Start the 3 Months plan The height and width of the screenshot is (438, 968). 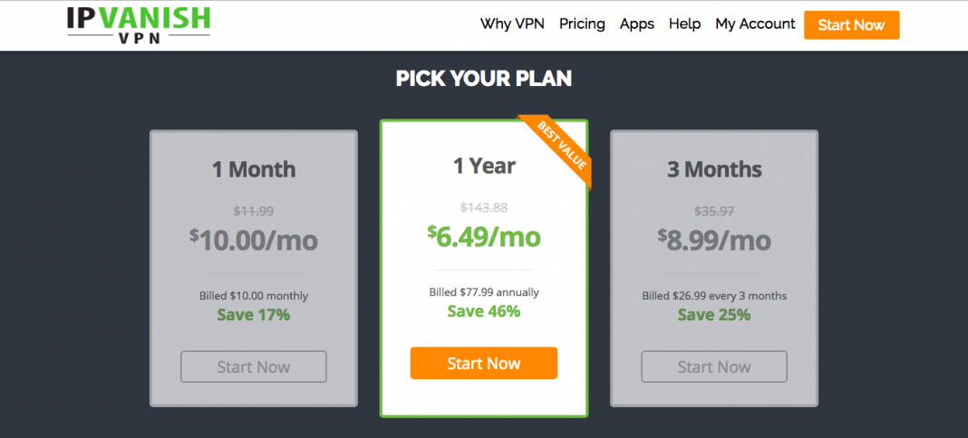714,367
